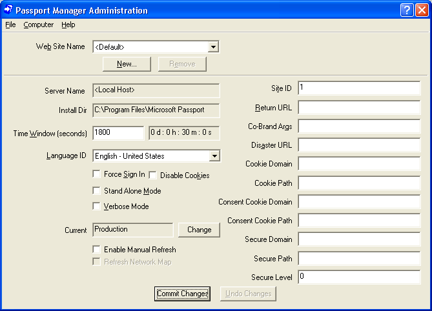Click the 'Time Window (seconds)' label
Screen dimensions: 432x311
(50, 134)
